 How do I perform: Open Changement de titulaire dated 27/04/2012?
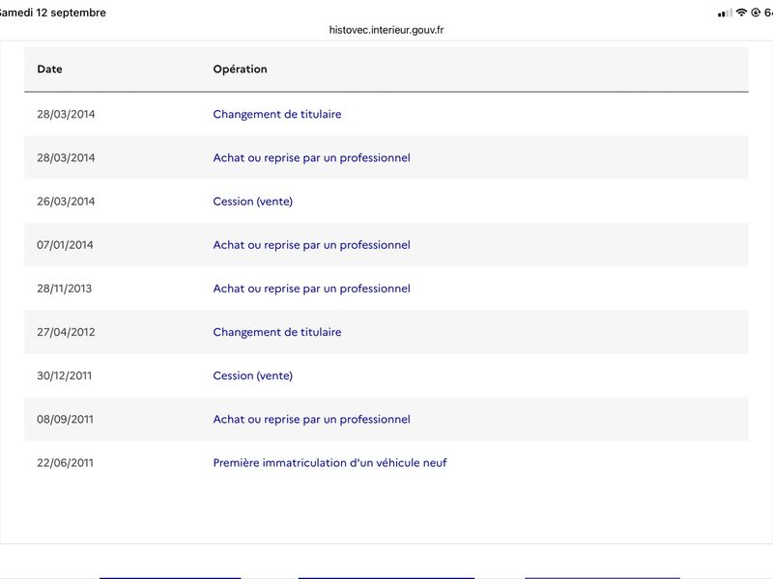(x=277, y=332)
